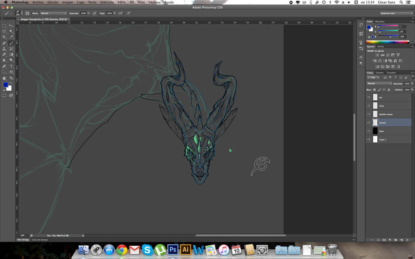
Task: Select the Hand tool
Action: (x=4, y=78)
